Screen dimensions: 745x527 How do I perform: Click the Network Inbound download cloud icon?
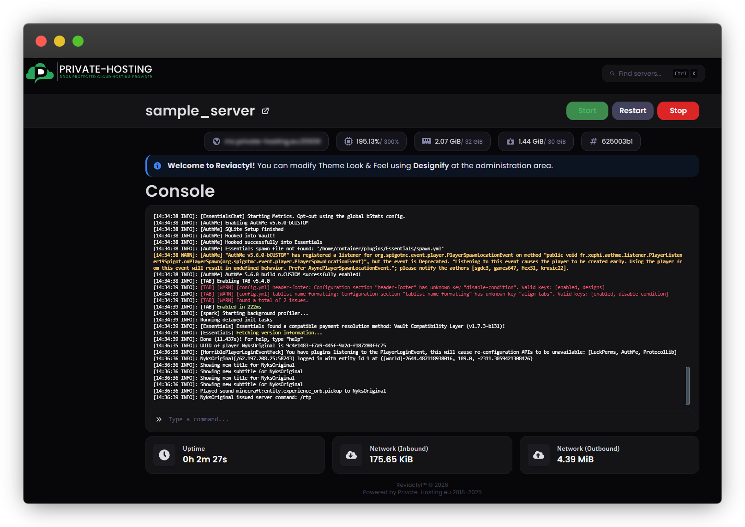click(351, 455)
